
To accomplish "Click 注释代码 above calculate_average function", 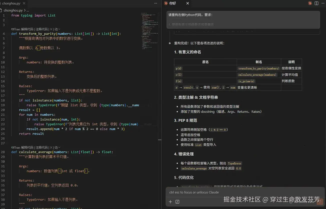I will (42, 147).
